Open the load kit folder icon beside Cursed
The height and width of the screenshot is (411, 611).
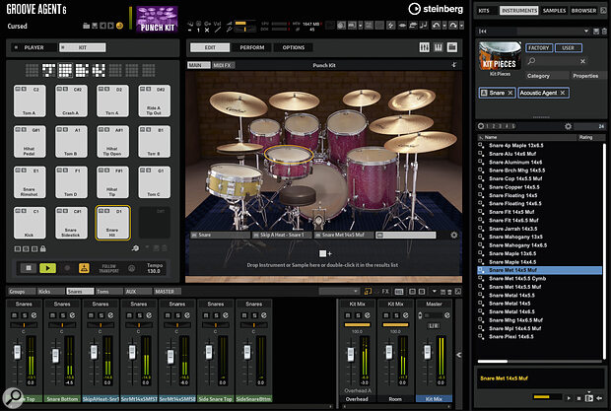coord(87,26)
